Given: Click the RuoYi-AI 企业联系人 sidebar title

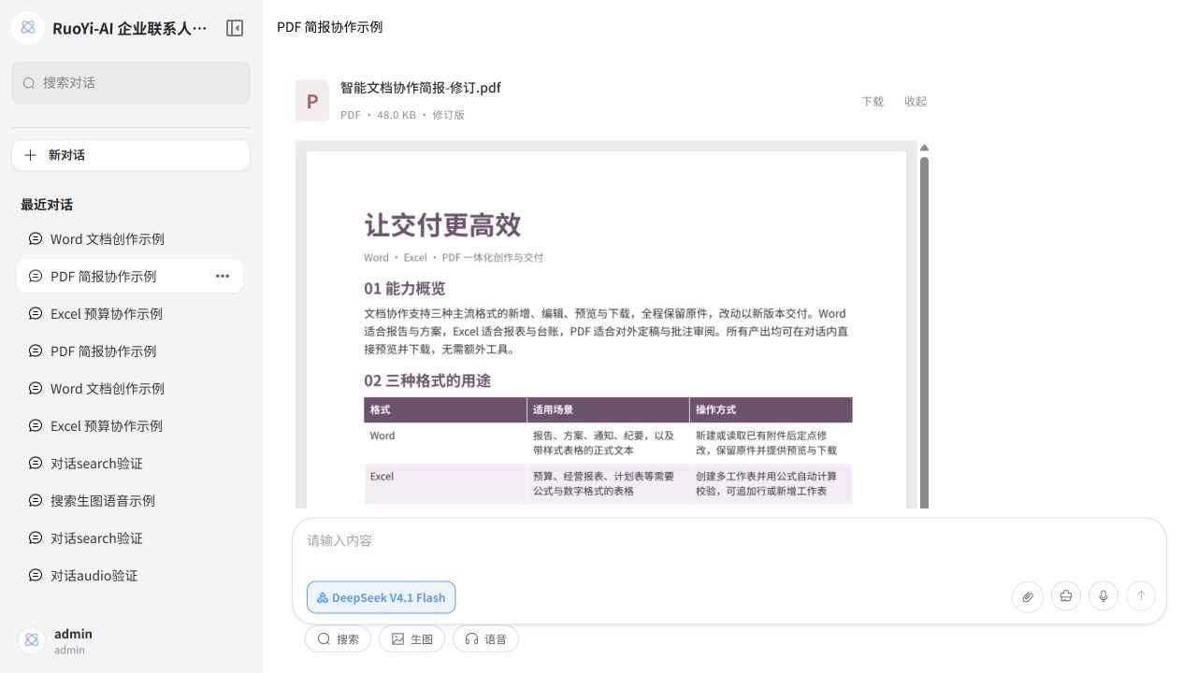Looking at the screenshot, I should [x=130, y=28].
